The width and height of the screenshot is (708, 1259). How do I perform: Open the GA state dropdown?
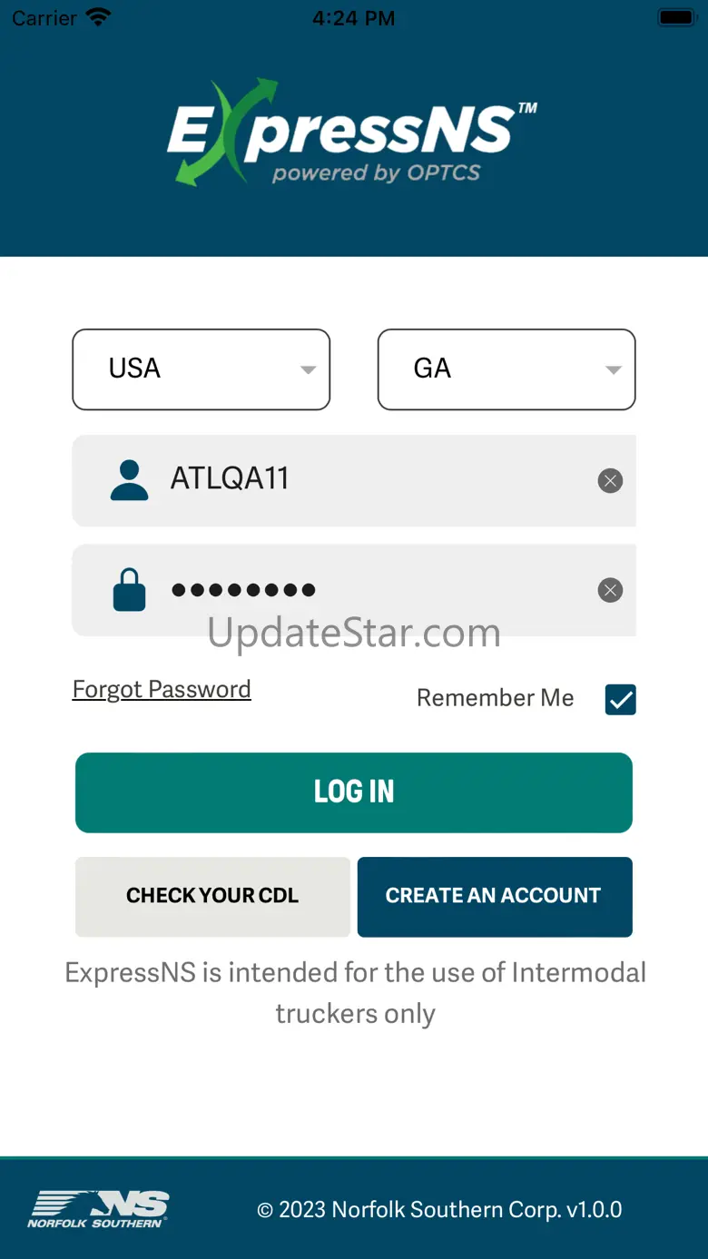pyautogui.click(x=506, y=369)
